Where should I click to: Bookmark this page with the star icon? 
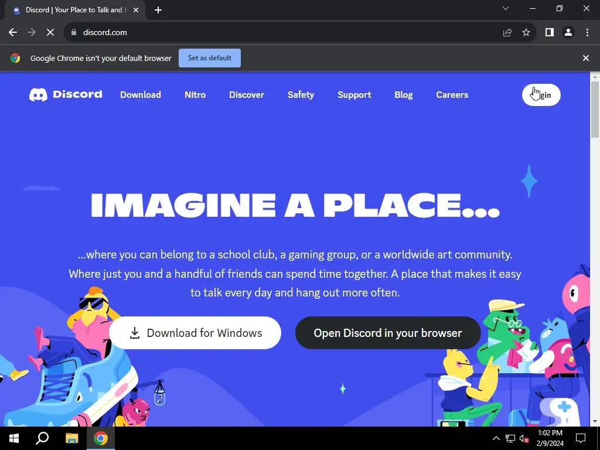click(x=526, y=33)
